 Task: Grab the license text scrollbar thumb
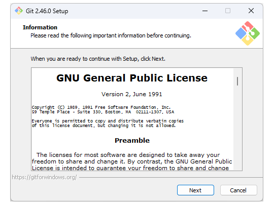click(237, 81)
